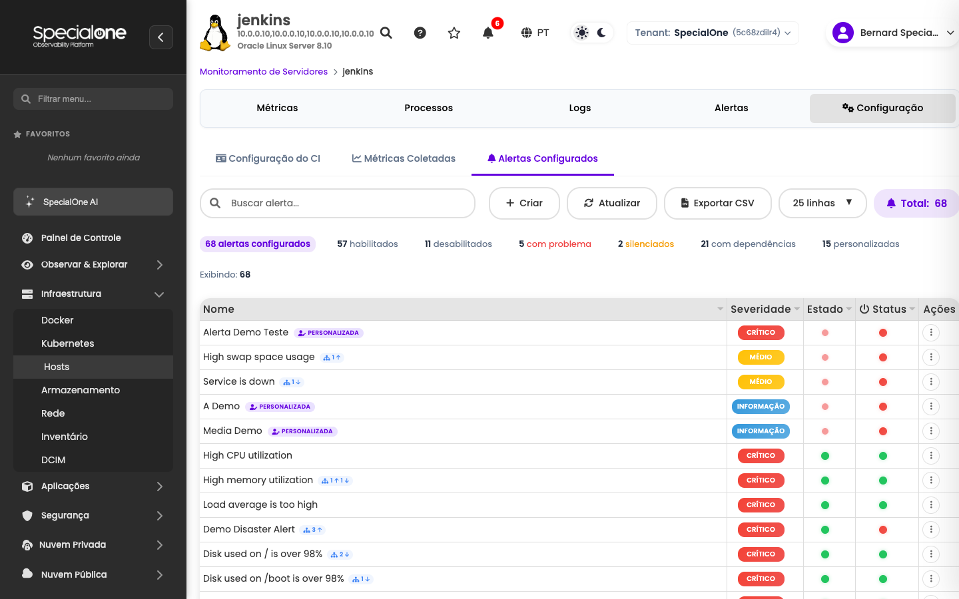
Task: Expand Observar & Explorar menu
Action: (x=93, y=264)
